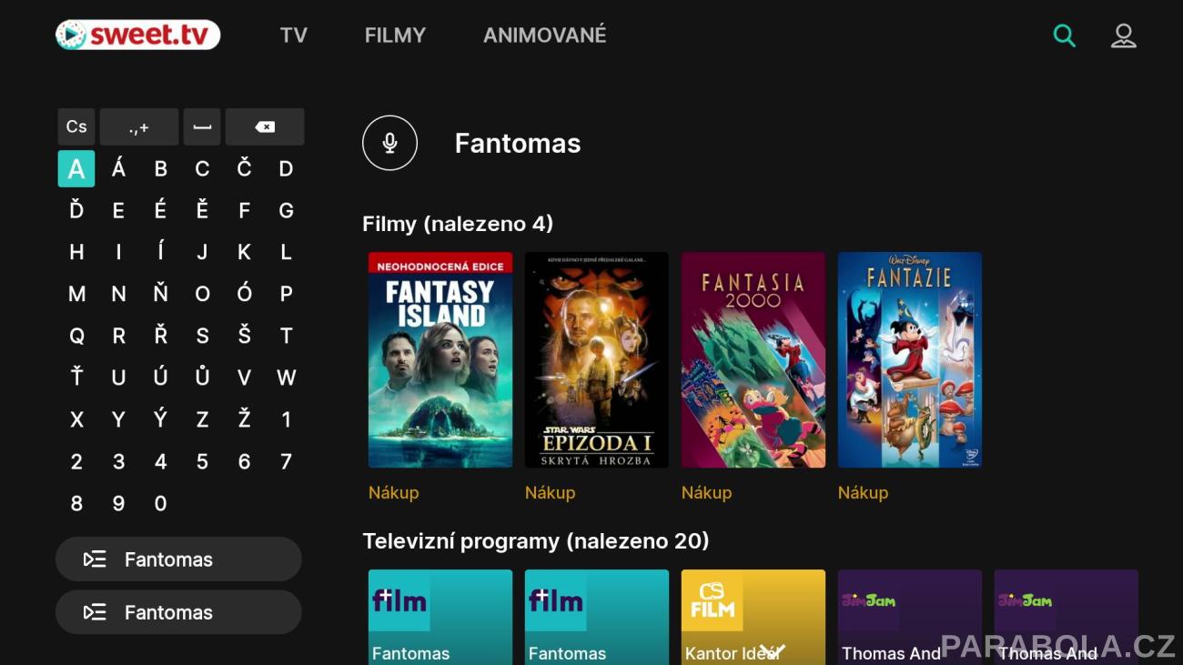
Task: Select the letter Ž on the keyboard
Action: 244,419
